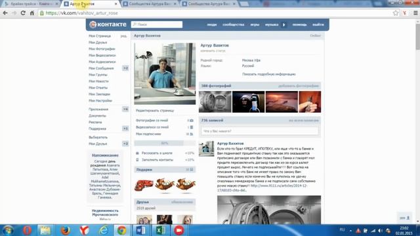Screen dimensions: 420x236
Task: Open помощь in VK top navigation
Action: [299, 25]
